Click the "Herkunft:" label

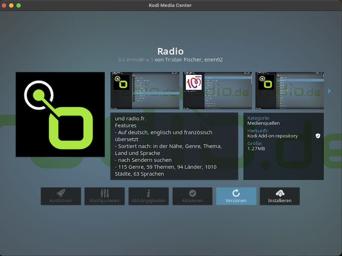[x=258, y=131]
